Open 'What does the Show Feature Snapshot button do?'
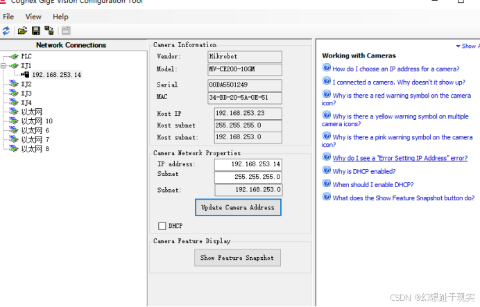Viewport: 480px width, 307px height. pyautogui.click(x=404, y=198)
